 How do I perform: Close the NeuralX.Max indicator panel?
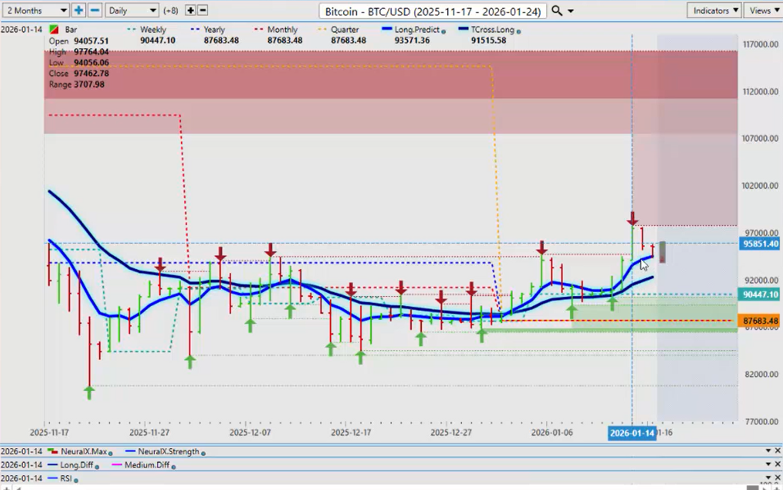pyautogui.click(x=777, y=451)
